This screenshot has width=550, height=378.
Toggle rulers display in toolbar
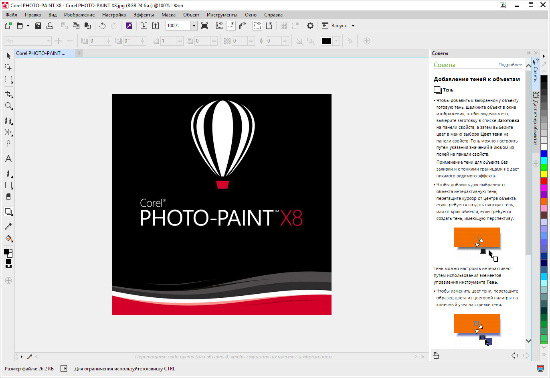219,26
